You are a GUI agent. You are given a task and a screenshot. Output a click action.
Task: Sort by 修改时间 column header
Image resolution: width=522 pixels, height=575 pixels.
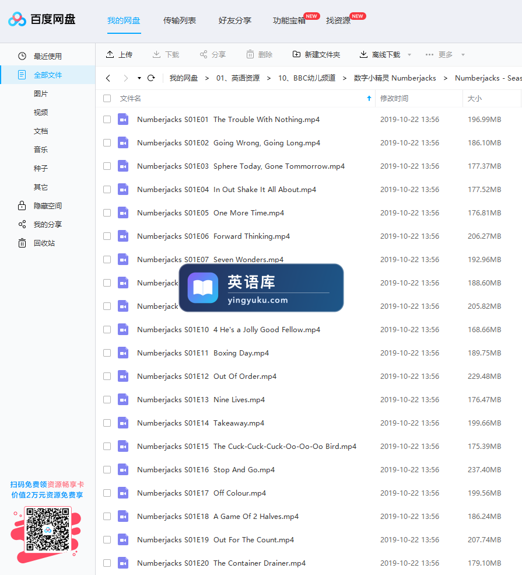[x=394, y=98]
